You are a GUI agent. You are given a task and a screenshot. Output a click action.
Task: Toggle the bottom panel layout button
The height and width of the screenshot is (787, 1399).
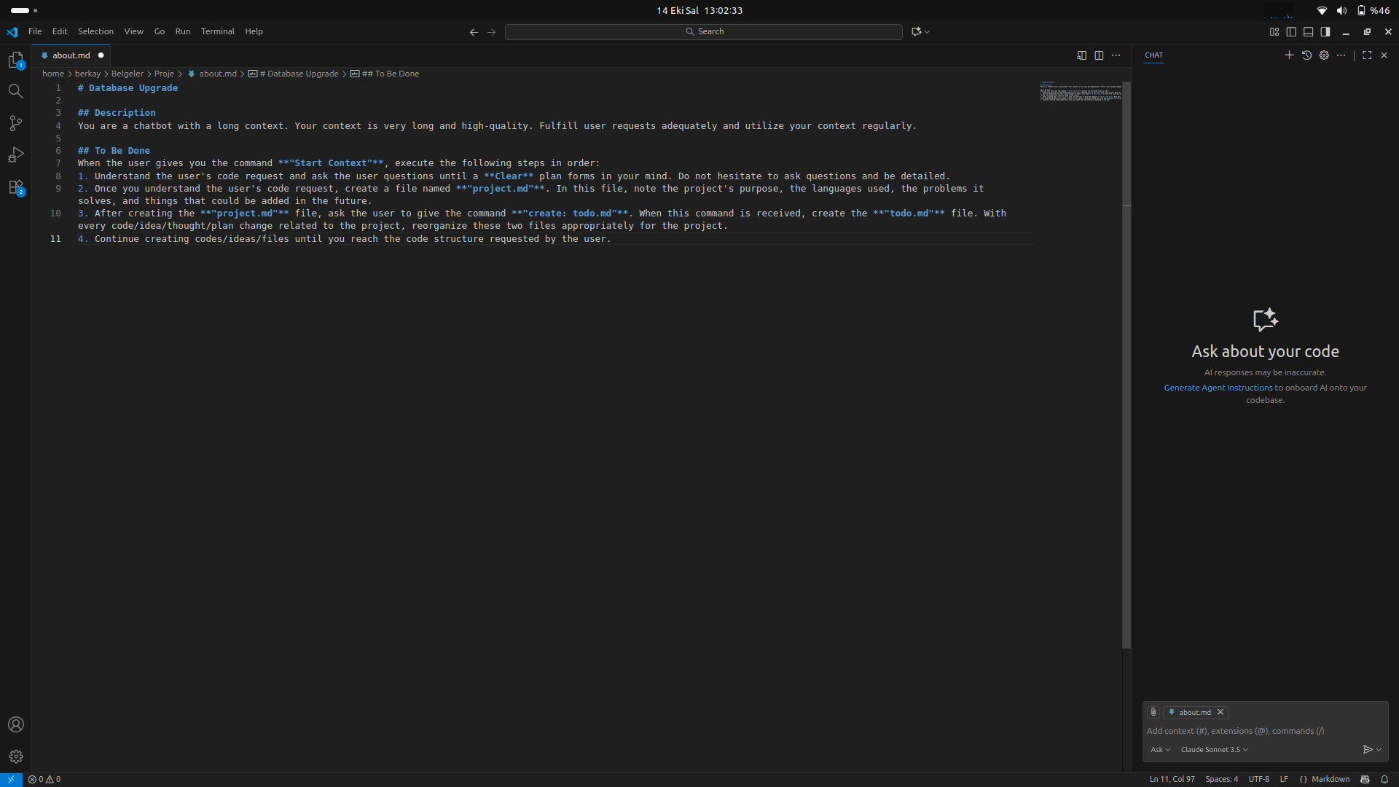click(1309, 32)
